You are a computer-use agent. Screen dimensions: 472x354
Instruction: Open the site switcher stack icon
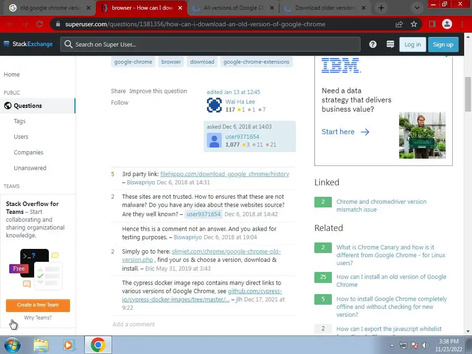point(390,44)
